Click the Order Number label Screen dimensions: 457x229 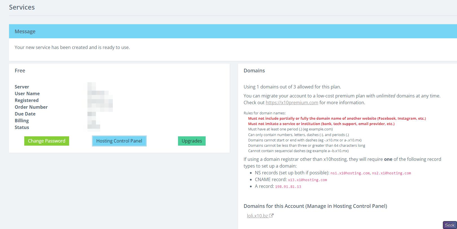pos(31,107)
